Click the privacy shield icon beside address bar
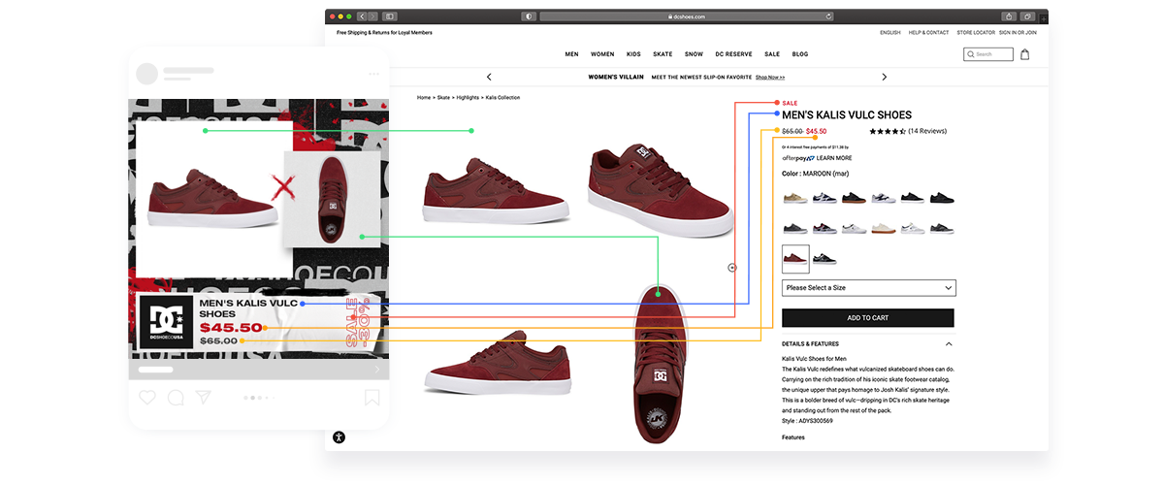 [529, 16]
